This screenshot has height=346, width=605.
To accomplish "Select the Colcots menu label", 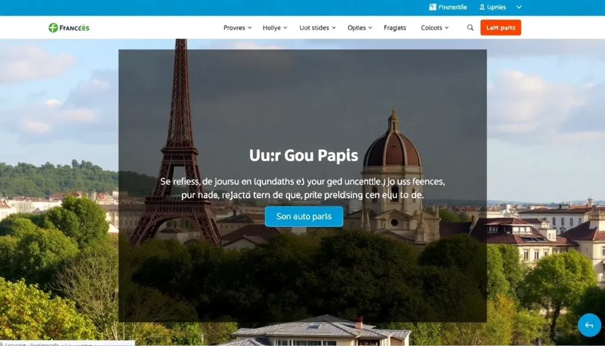I will coord(431,28).
